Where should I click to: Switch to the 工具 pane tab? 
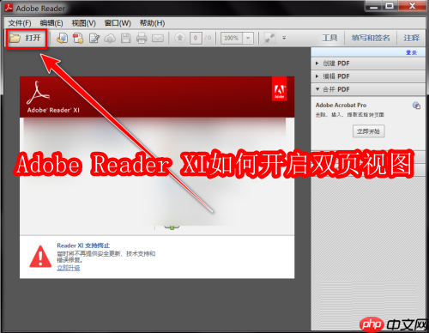tap(329, 38)
